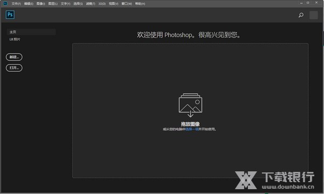Open the search magnifier icon

click(x=301, y=15)
